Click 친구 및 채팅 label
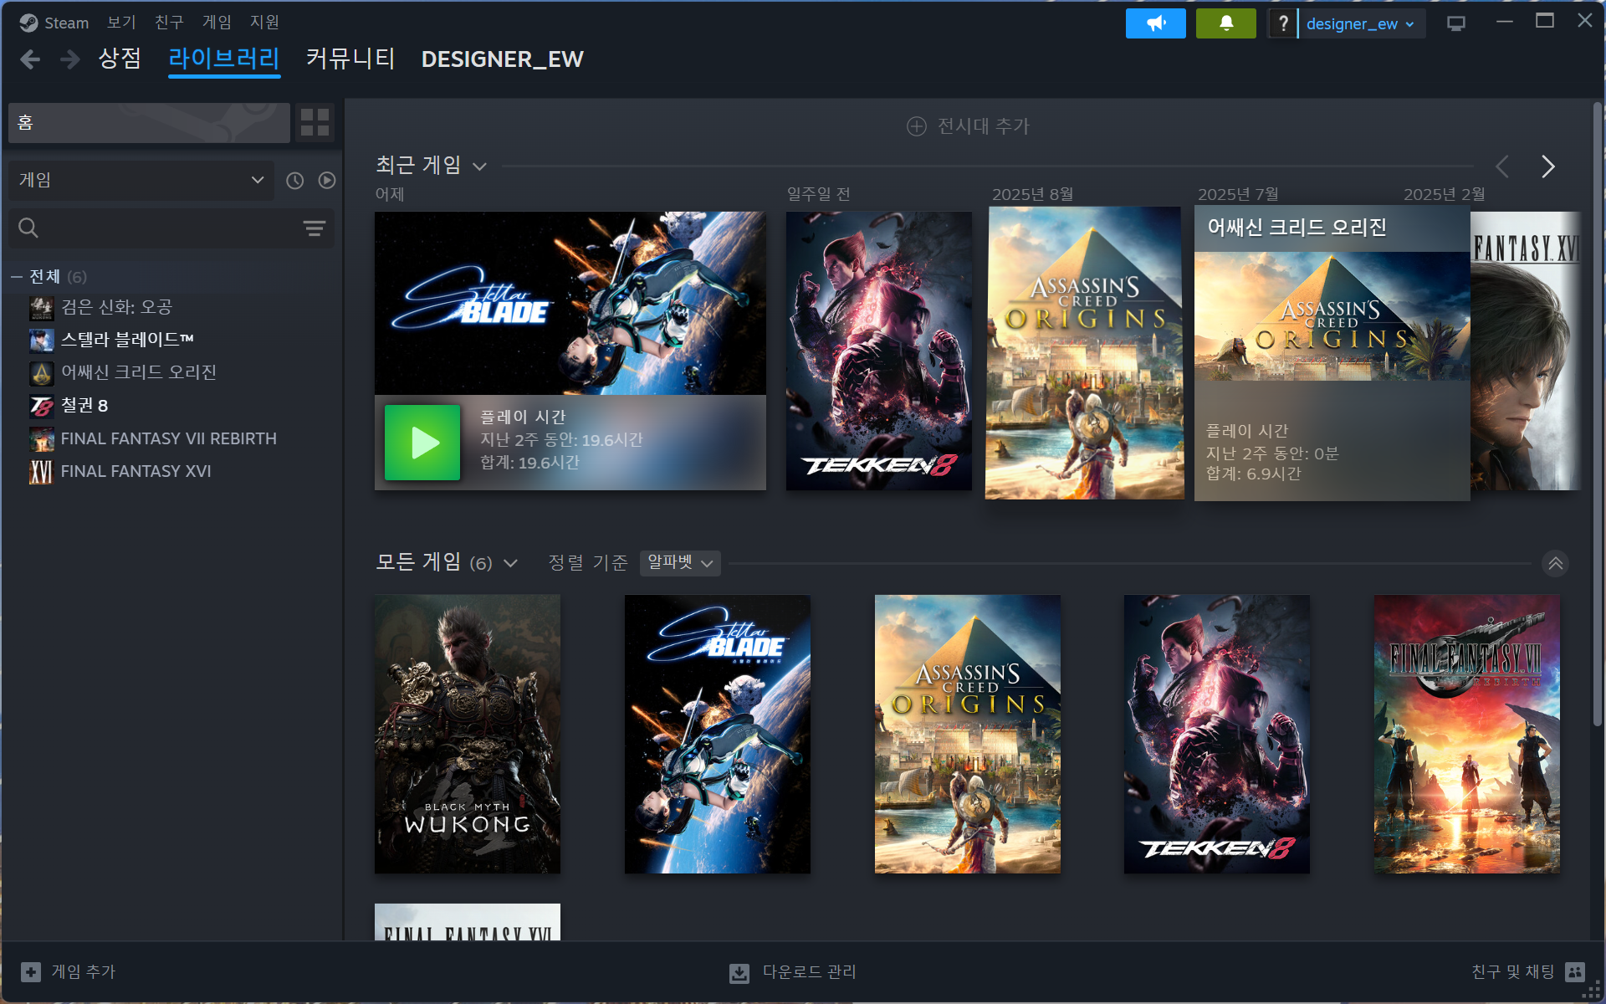 click(x=1512, y=971)
